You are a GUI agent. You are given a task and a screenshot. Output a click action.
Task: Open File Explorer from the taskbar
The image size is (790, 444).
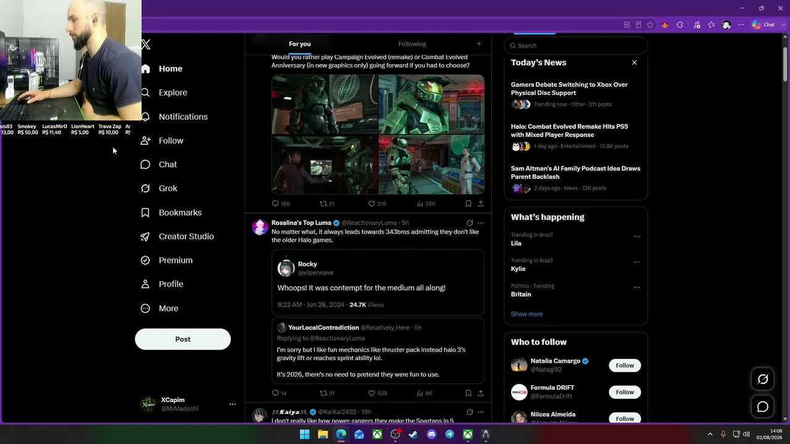[x=323, y=434]
